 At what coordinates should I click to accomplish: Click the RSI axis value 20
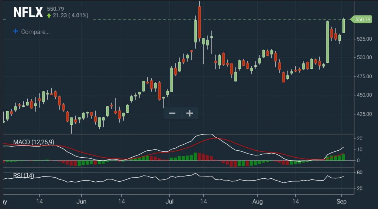pyautogui.click(x=360, y=189)
